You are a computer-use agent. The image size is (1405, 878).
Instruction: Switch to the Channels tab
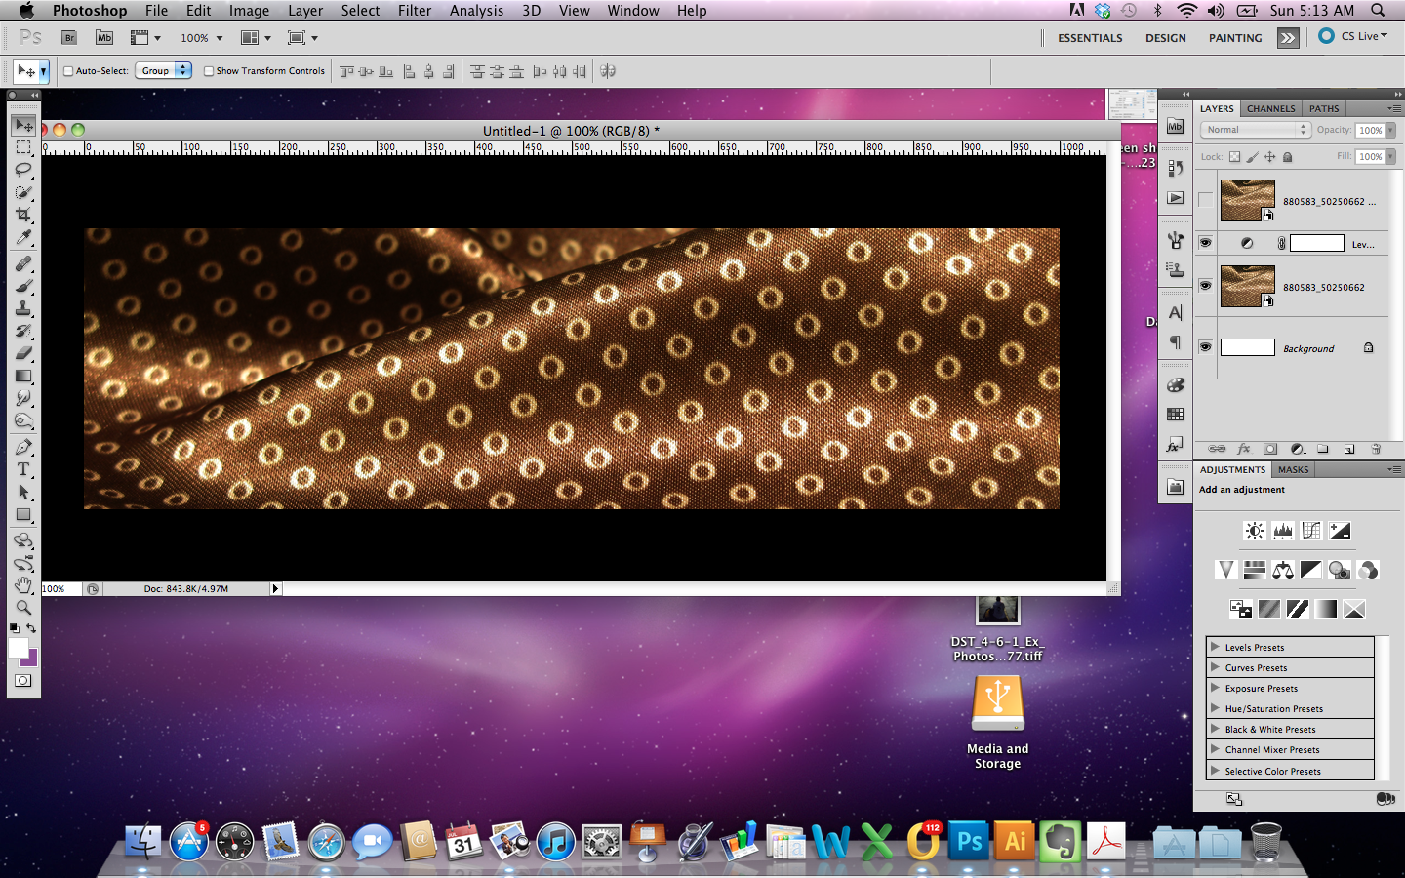click(1270, 108)
